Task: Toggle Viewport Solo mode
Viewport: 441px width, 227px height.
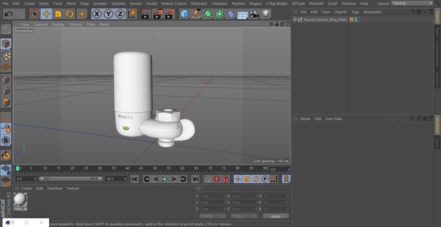Action: 6,140
